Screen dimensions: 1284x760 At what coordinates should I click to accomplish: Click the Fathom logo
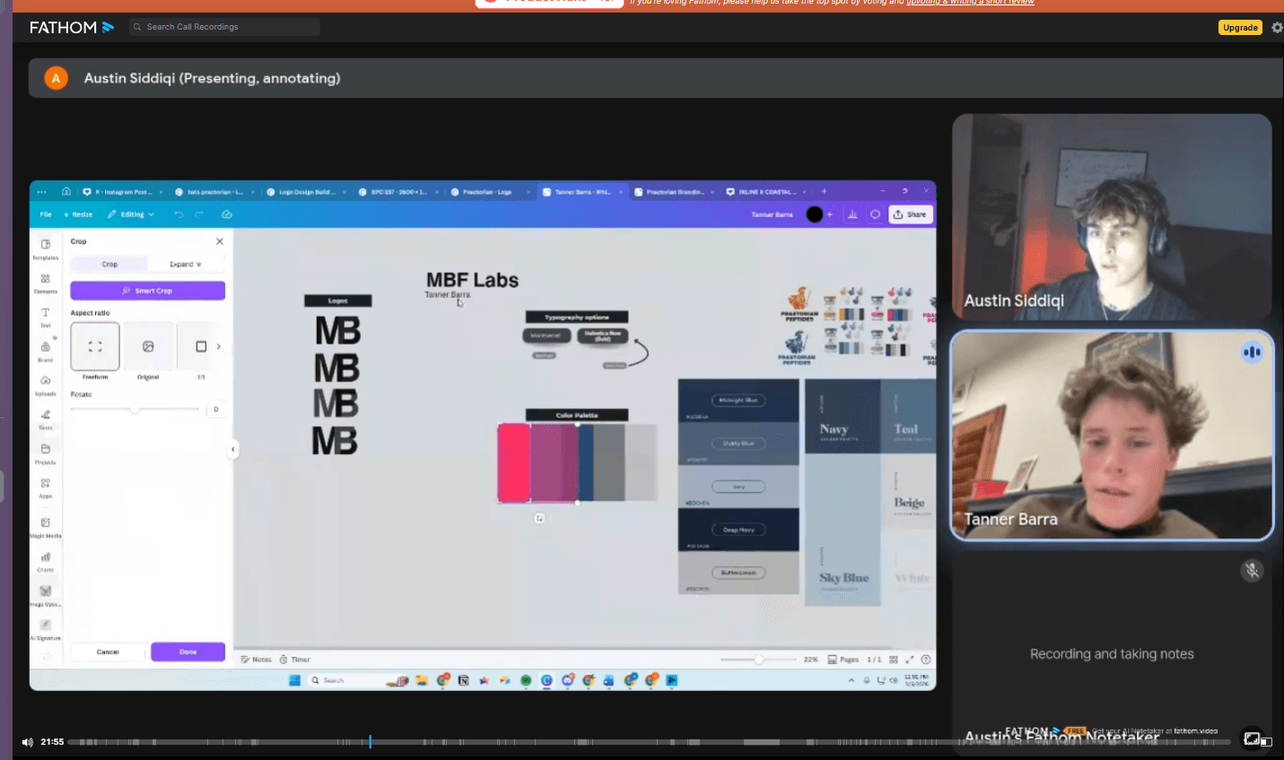tap(72, 28)
